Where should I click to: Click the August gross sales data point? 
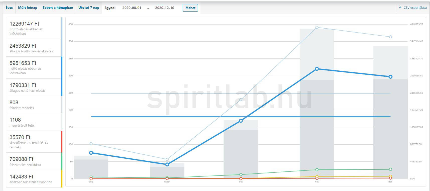click(91, 144)
